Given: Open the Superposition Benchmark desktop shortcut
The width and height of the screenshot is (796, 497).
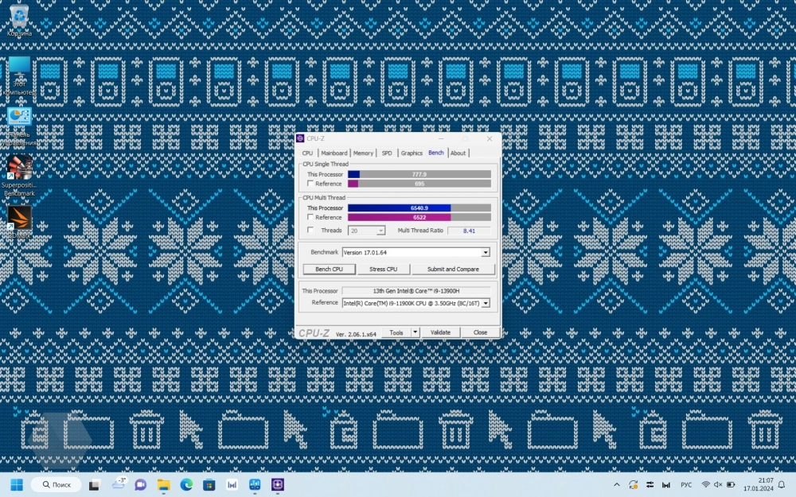Looking at the screenshot, I should click(x=19, y=169).
